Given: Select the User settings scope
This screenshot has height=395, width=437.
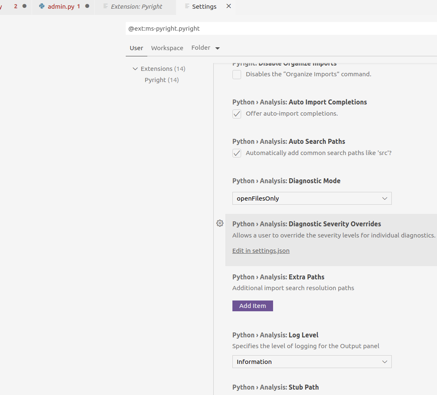Looking at the screenshot, I should [x=136, y=48].
